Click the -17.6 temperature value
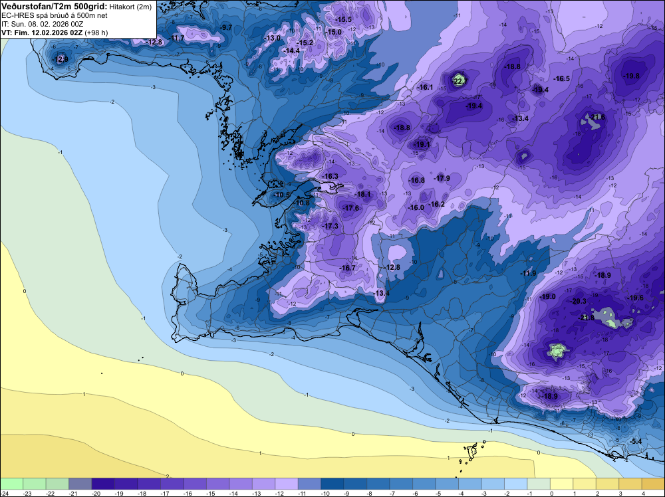 350,208
